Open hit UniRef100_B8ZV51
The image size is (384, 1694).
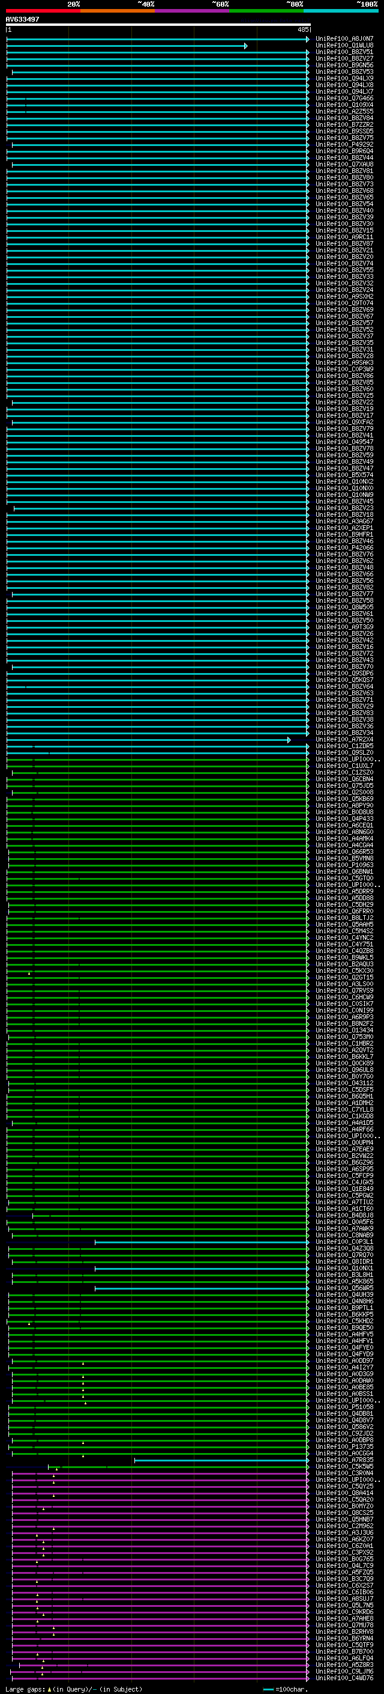[344, 52]
